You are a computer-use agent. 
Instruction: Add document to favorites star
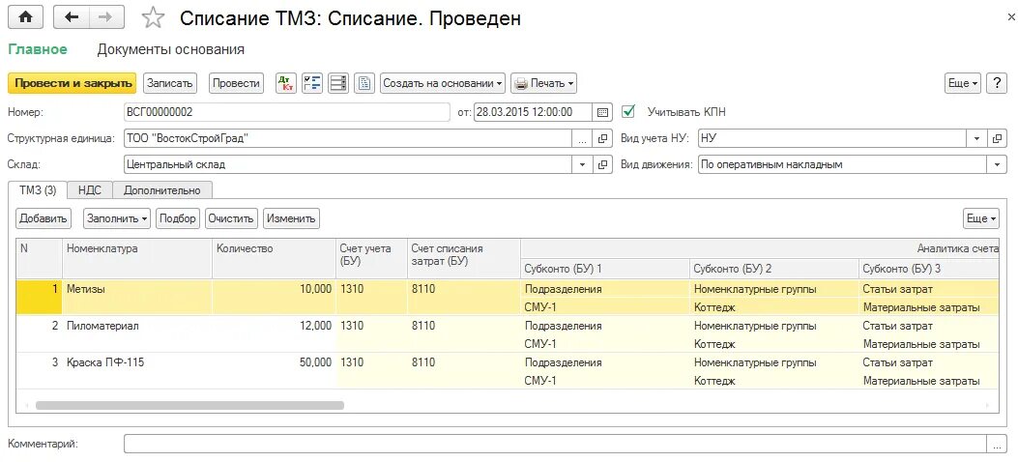click(x=153, y=18)
